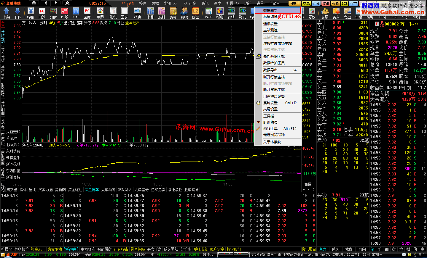
Task: Open 主力轨迹 bottom tab
Action: (88, 249)
